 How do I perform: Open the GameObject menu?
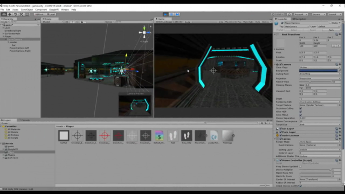26,10
